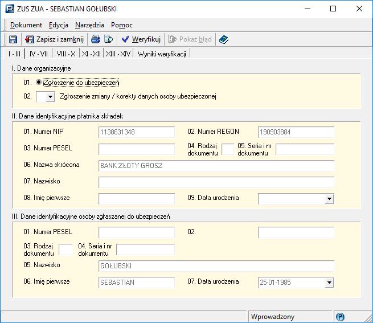Open payer Data urodzenia date dropdown
The width and height of the screenshot is (373, 323).
[x=329, y=199]
